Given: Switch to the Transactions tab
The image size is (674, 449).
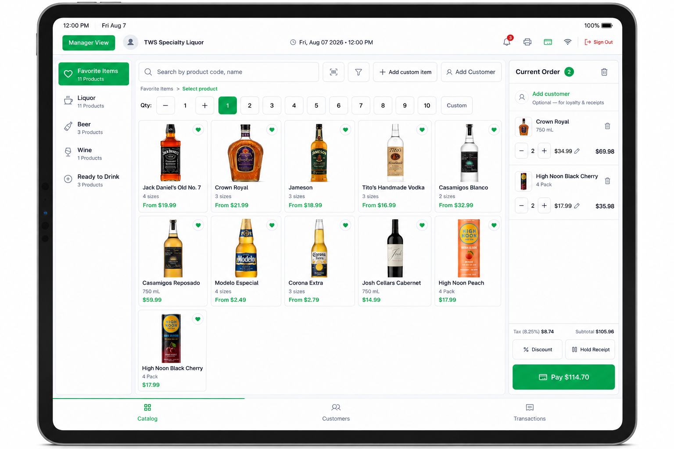Looking at the screenshot, I should (530, 413).
